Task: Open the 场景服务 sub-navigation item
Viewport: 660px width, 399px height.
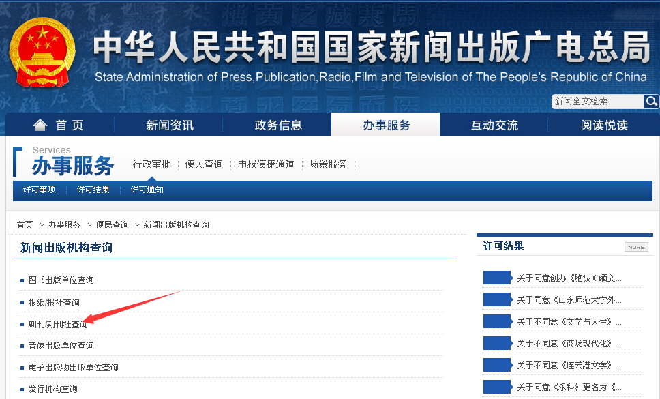Action: tap(329, 164)
